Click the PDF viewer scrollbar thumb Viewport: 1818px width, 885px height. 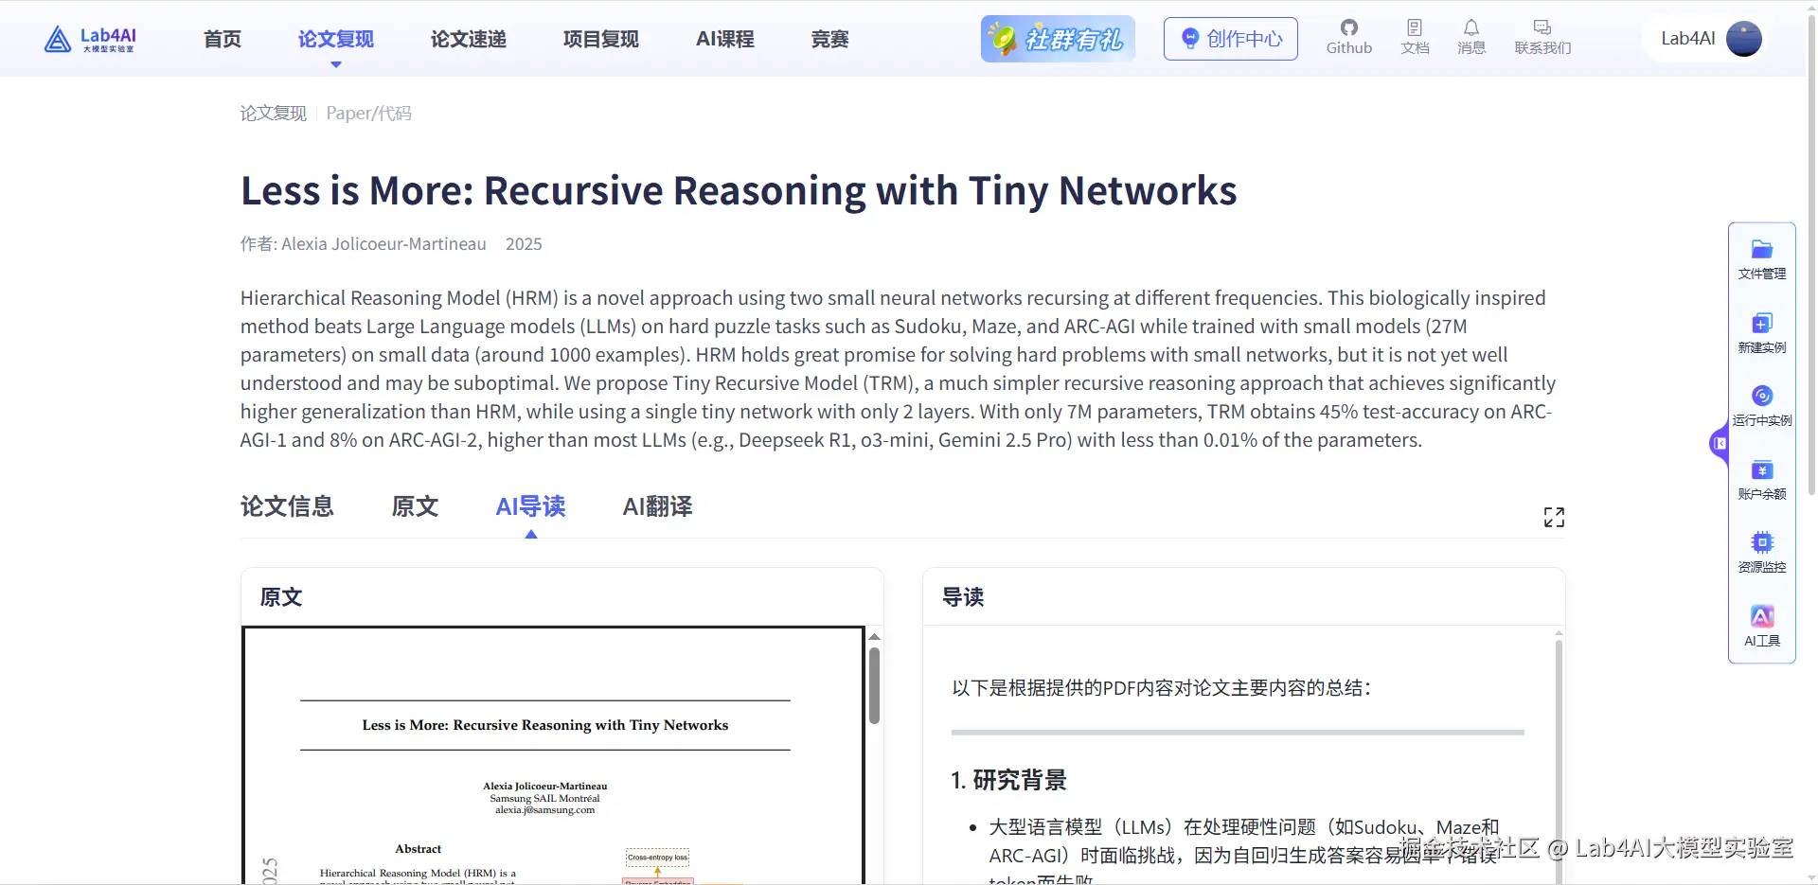click(x=875, y=685)
